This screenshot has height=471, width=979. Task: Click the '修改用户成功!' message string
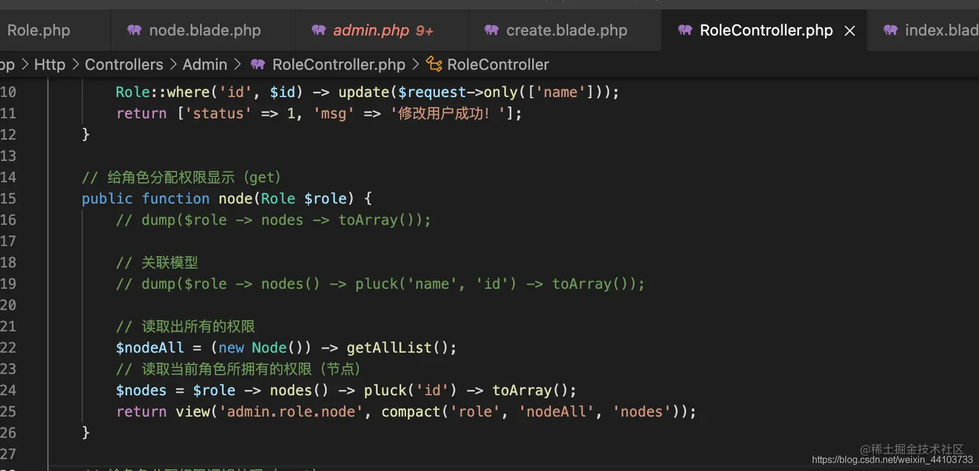click(x=447, y=113)
